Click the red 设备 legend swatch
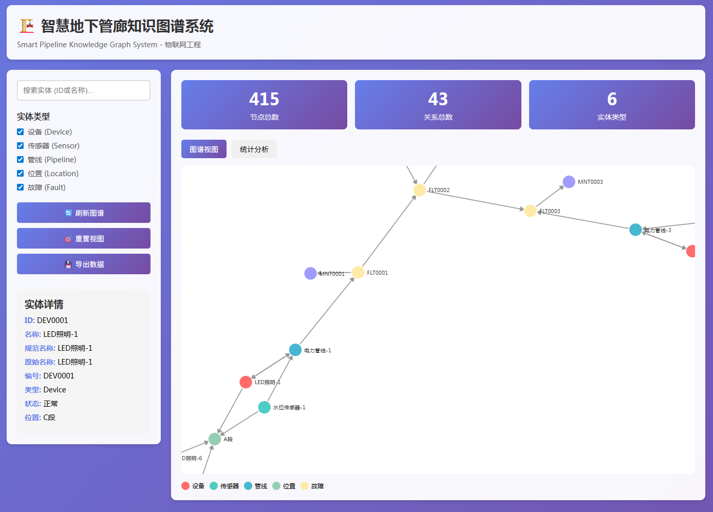713x512 pixels. (x=185, y=486)
